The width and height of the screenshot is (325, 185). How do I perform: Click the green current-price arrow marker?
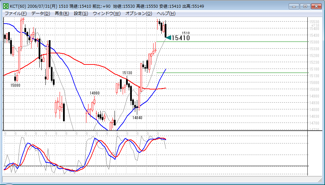click(x=168, y=37)
